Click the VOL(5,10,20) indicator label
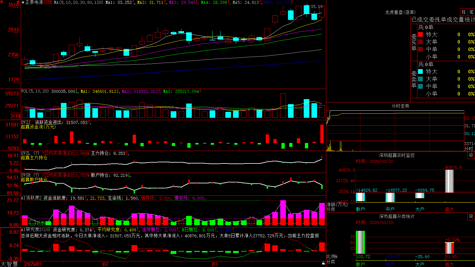This screenshot has width=475, height=267. 35,91
